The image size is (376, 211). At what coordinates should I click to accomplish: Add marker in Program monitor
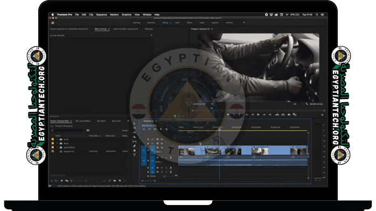pyautogui.click(x=228, y=115)
